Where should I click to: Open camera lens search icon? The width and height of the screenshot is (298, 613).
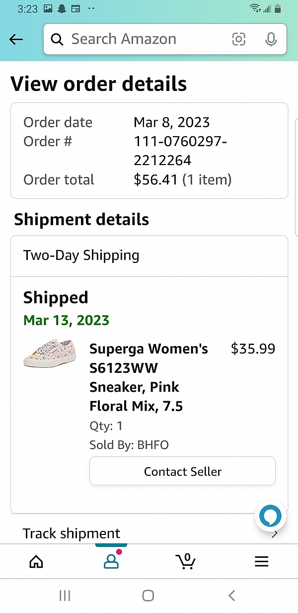[x=239, y=39]
